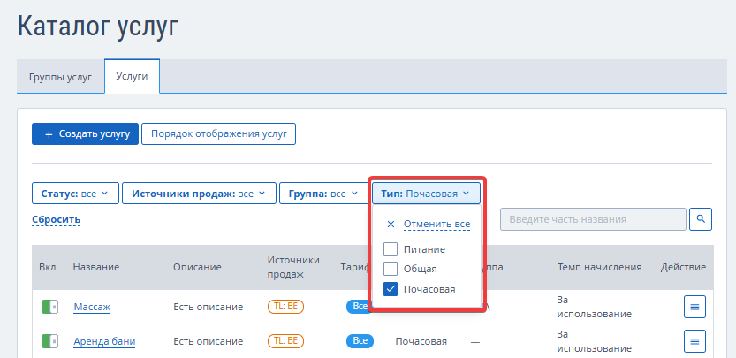Disable the Аренда бани service switch

coord(49,341)
